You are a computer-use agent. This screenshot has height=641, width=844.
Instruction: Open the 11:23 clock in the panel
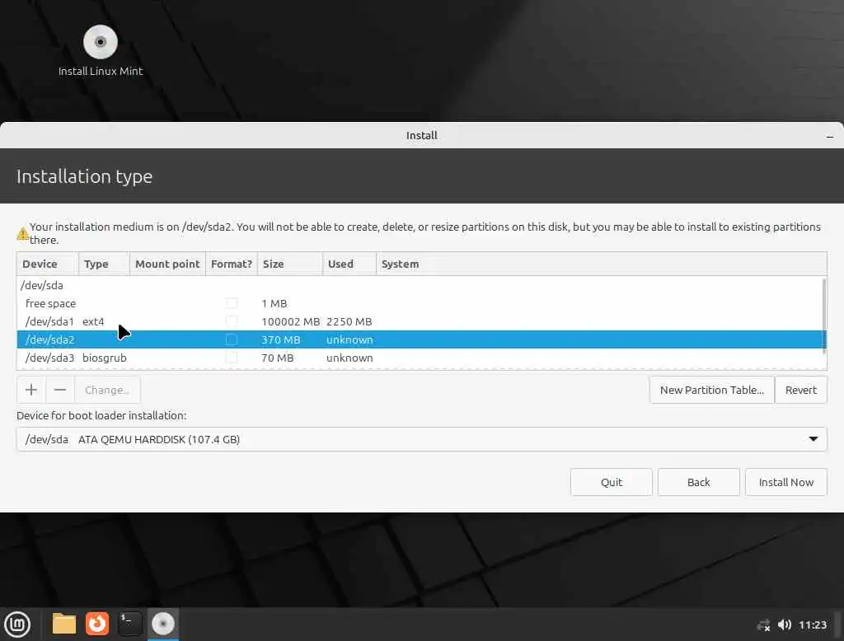(x=812, y=625)
